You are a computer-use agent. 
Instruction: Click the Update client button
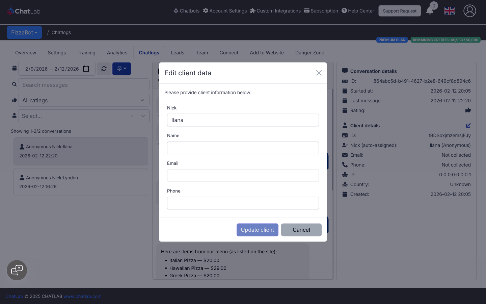[x=257, y=230]
